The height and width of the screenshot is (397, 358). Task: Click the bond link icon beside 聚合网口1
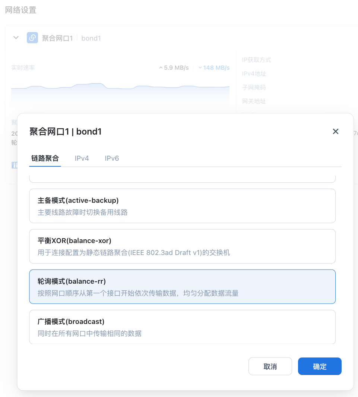[32, 38]
